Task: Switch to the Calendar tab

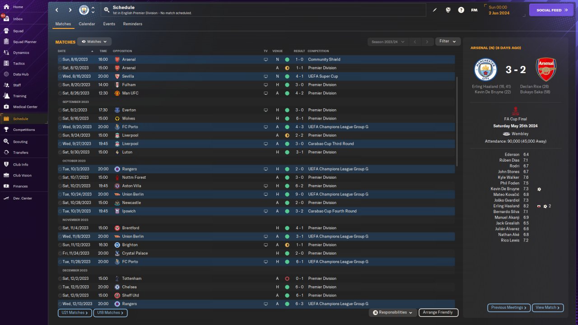Action: click(x=87, y=24)
